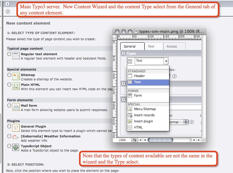Select the Regular text element radio button
This screenshot has height=173, width=233.
[9, 54]
